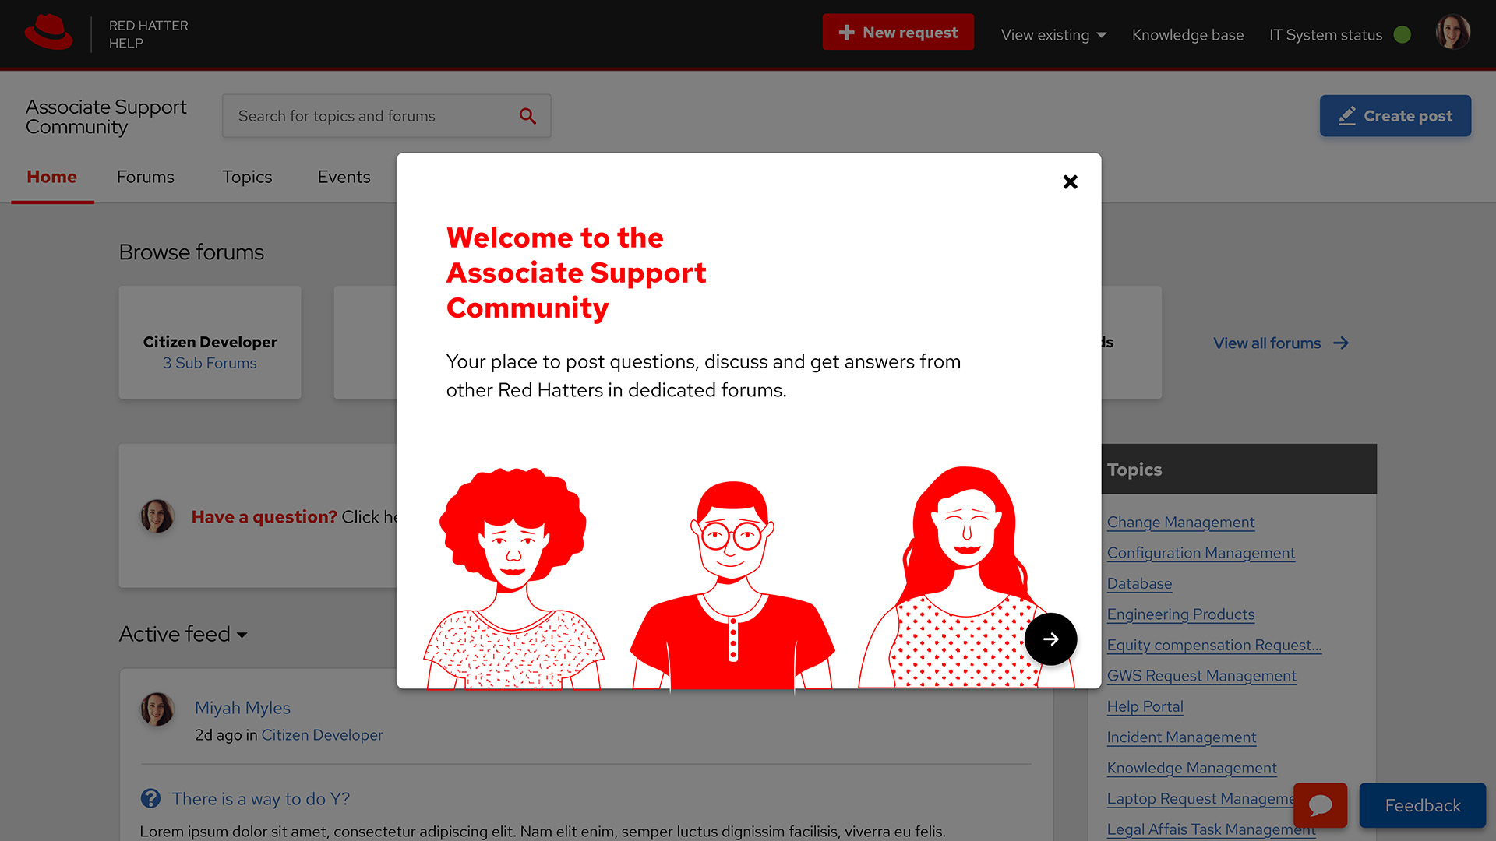The height and width of the screenshot is (841, 1496).
Task: Open the Change Management topic
Action: (x=1180, y=523)
